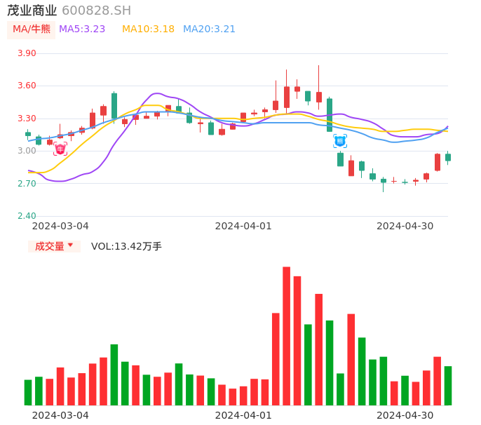Image resolution: width=481 pixels, height=425 pixels.
Task: Click the stock code 600828.SH
Action: (96, 11)
